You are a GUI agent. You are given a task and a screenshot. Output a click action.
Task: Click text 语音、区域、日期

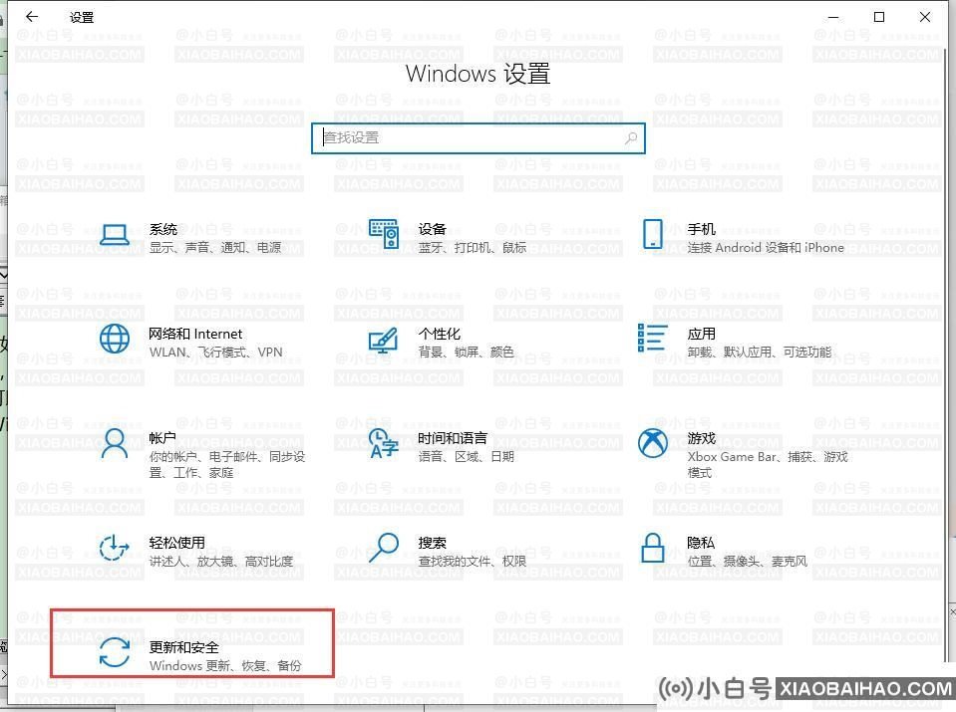(x=466, y=456)
